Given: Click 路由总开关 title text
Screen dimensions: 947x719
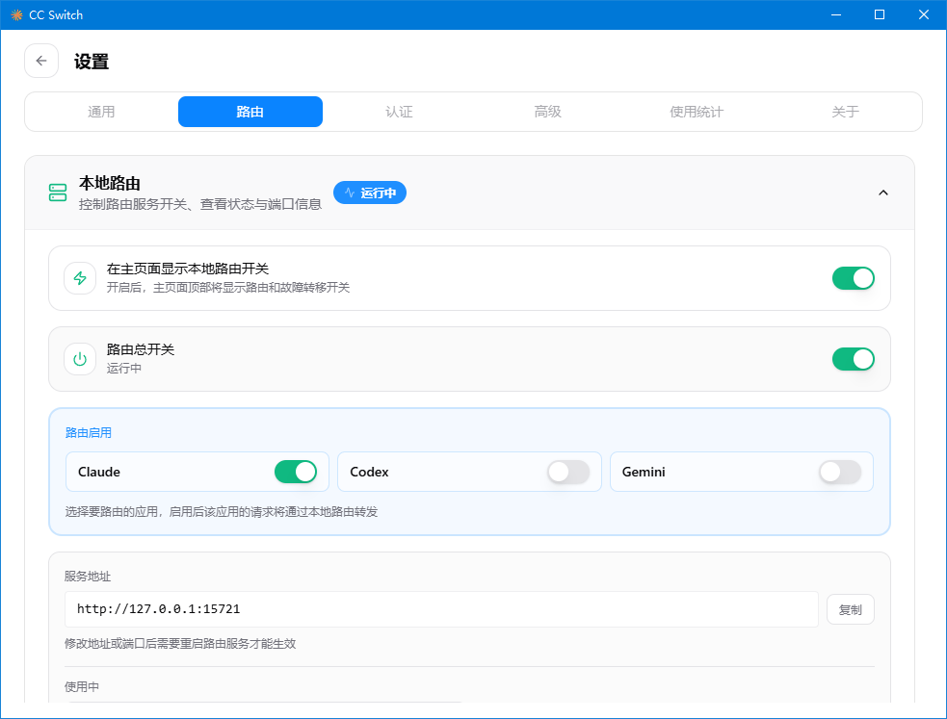Looking at the screenshot, I should coord(140,349).
